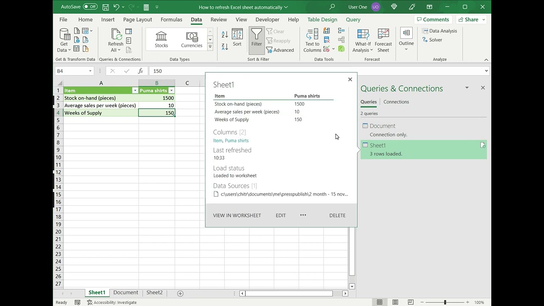Expand the data types gallery
The width and height of the screenshot is (544, 306).
pos(210,47)
